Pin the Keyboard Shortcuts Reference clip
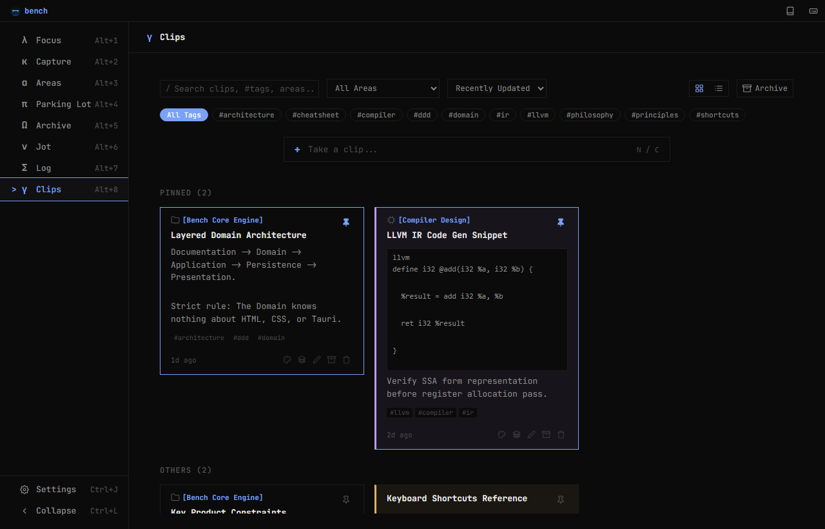Screen dimensions: 825x529 [561, 499]
